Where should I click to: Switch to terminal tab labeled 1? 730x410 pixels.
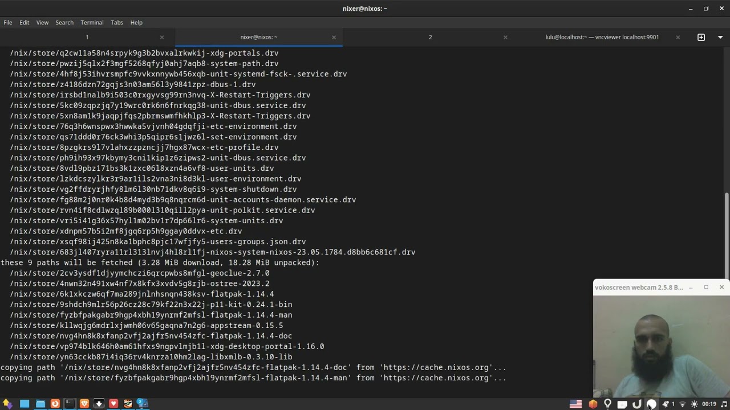[87, 37]
